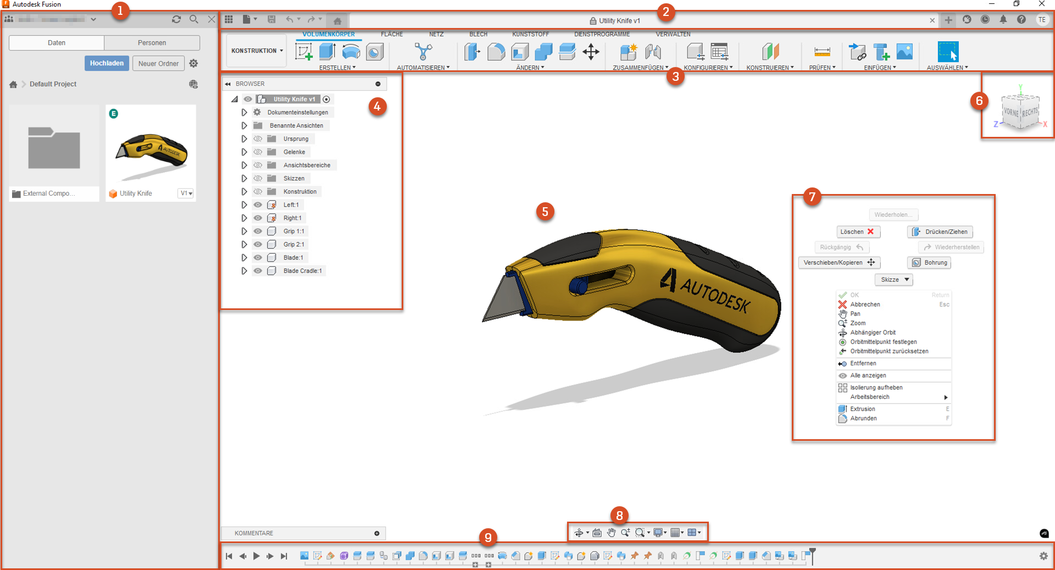
Task: Activate the Select tool above Auswählen
Action: coord(948,52)
